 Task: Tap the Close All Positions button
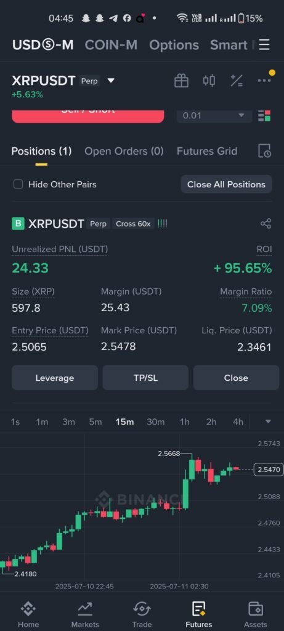[227, 184]
